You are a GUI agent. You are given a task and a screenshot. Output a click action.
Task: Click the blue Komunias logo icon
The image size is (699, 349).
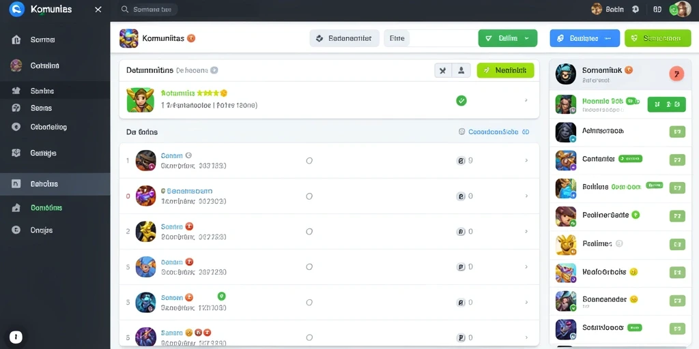(16, 9)
